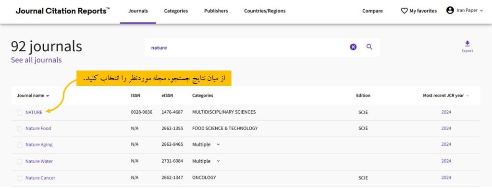Expand Multiple categories for Nature Water
This screenshot has height=189, width=492.
pos(219,161)
